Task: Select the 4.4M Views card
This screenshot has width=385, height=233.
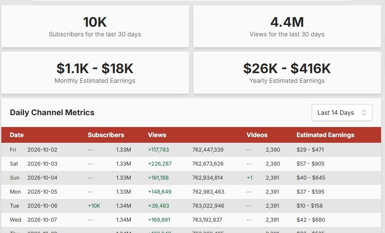Action: pyautogui.click(x=287, y=26)
